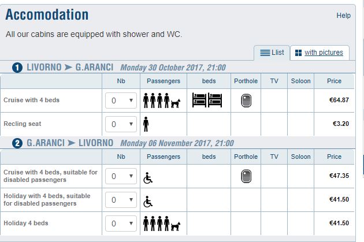364x242 pixels.
Task: Switch to the List view tab
Action: [272, 53]
